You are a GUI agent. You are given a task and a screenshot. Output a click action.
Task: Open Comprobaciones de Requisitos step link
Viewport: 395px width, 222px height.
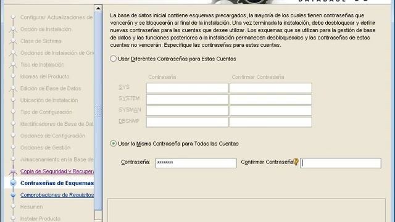coord(57,195)
